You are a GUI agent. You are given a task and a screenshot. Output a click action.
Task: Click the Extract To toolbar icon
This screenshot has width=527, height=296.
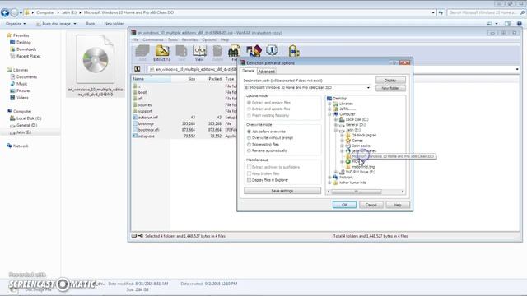(x=162, y=53)
